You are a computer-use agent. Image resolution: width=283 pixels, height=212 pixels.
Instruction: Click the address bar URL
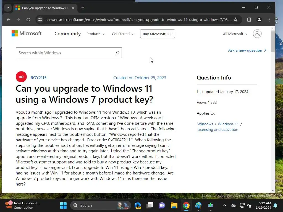[x=138, y=20]
